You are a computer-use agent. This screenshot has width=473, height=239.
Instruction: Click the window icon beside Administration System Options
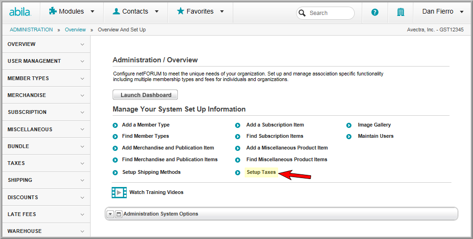(119, 214)
